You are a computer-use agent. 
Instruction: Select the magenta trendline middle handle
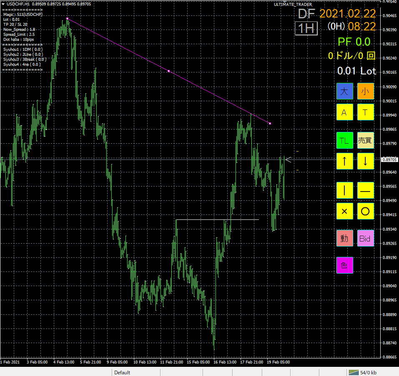click(169, 71)
